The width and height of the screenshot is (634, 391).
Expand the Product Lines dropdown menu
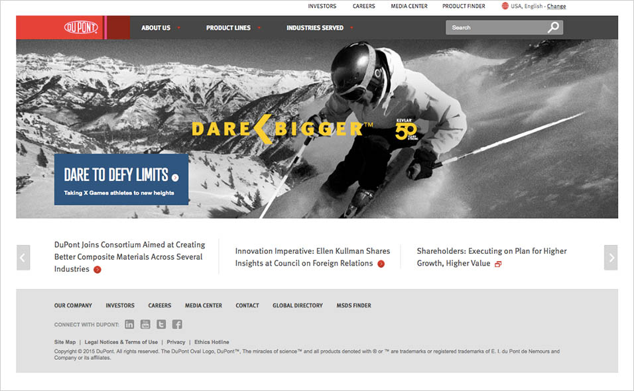(x=233, y=28)
